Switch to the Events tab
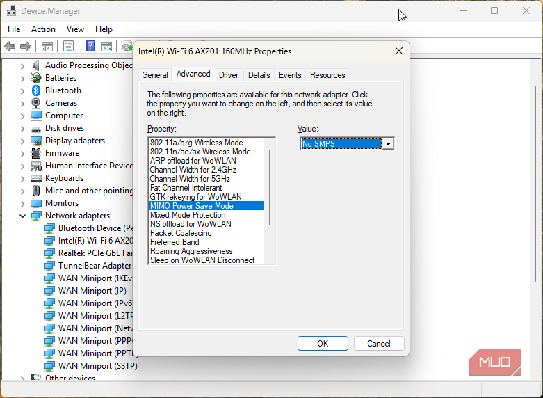The width and height of the screenshot is (543, 398). (x=290, y=75)
